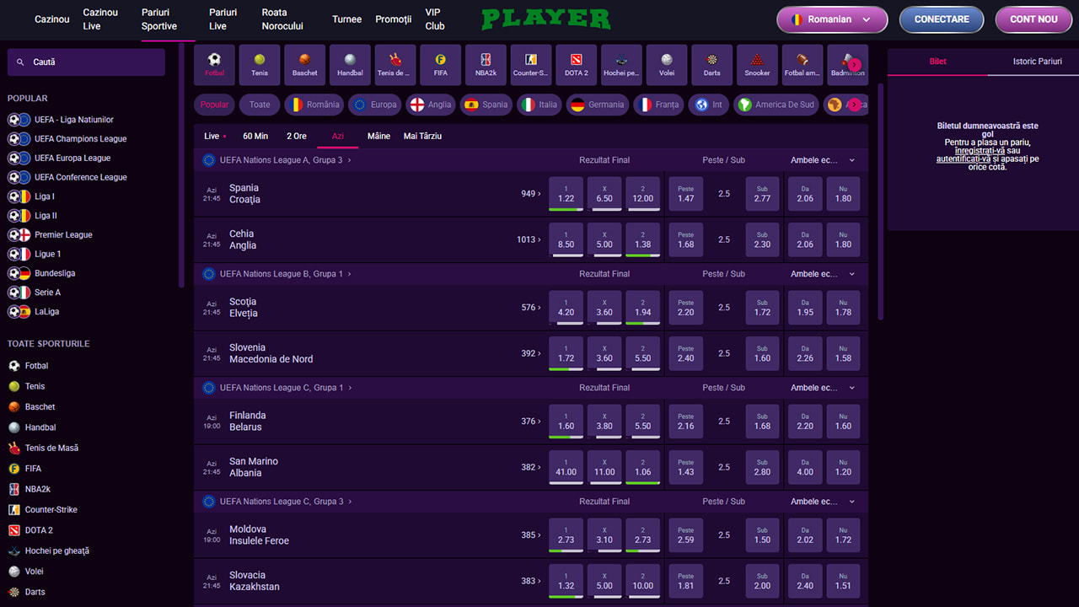This screenshot has width=1079, height=607.
Task: Open the Romanian language dropdown
Action: pos(832,19)
